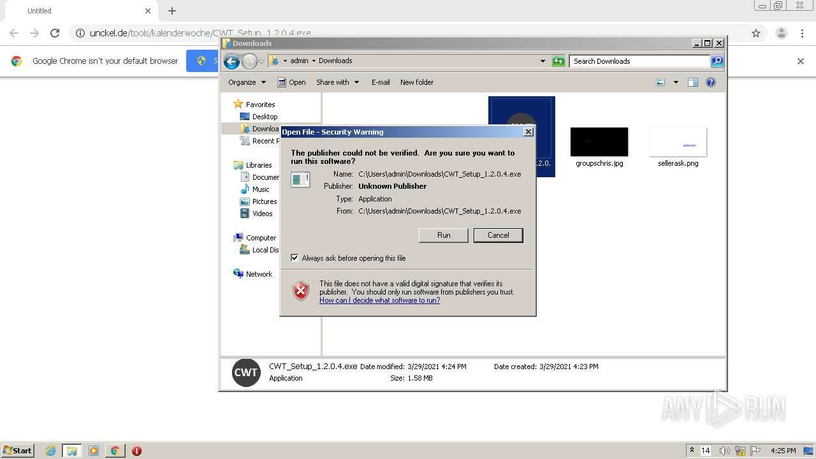Click the clock showing 4:25 PM
Screen dimensions: 816x459
pyautogui.click(x=783, y=451)
